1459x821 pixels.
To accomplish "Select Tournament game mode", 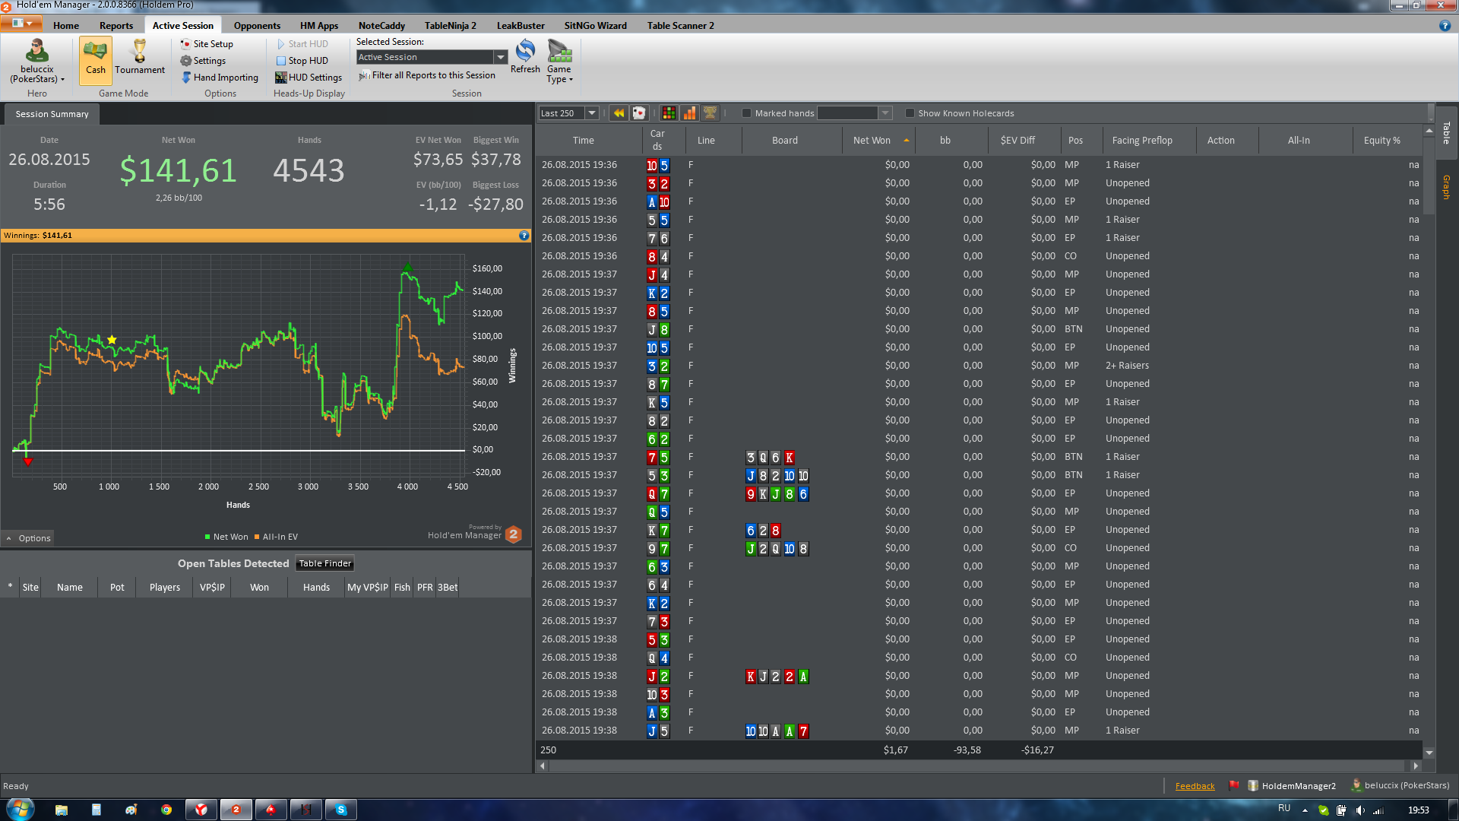I will click(140, 59).
